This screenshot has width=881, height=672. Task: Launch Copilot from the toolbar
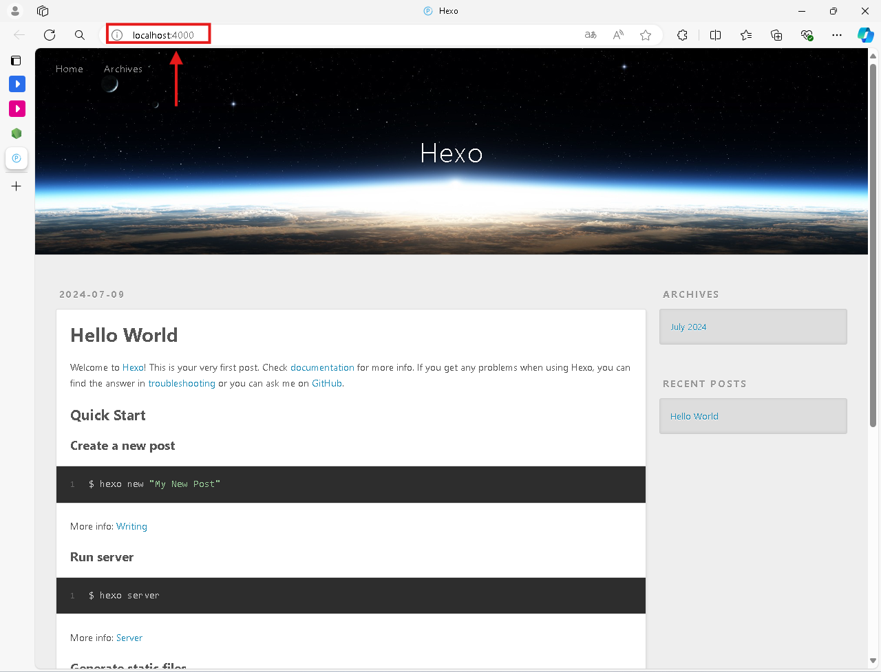point(865,35)
